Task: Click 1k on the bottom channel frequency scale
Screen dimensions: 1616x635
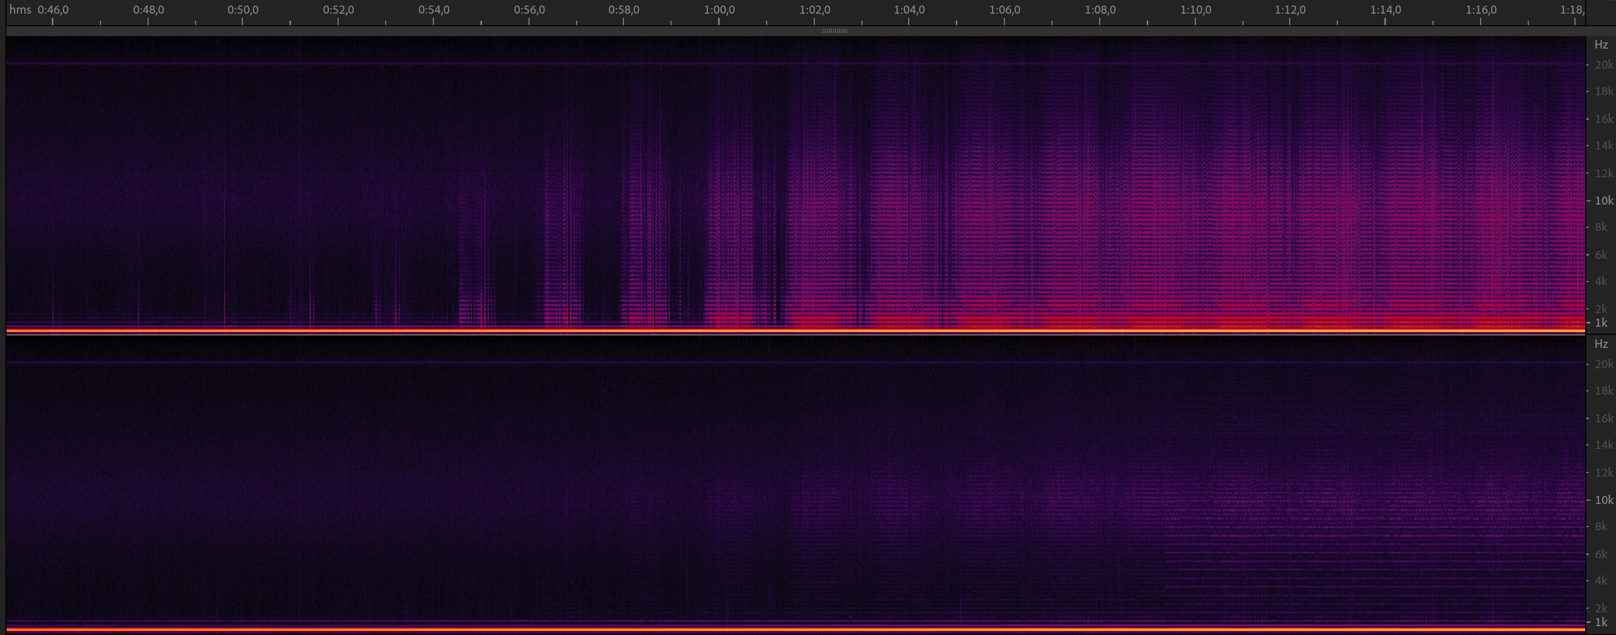Action: coord(1601,623)
